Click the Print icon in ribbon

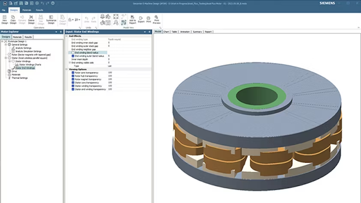point(148,19)
